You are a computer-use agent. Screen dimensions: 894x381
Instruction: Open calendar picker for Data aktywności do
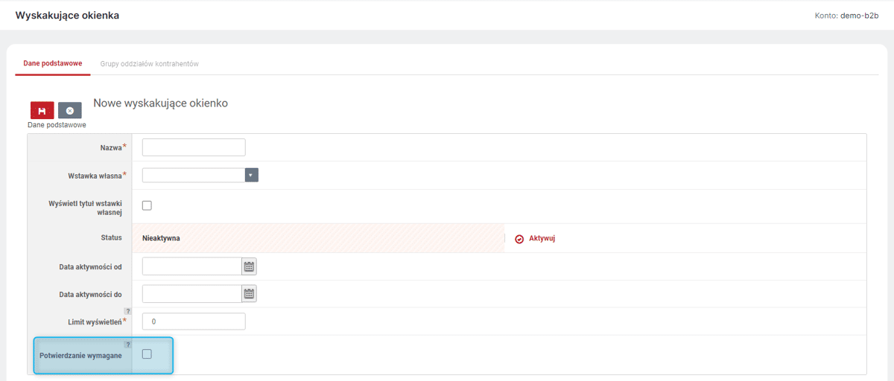coord(250,294)
